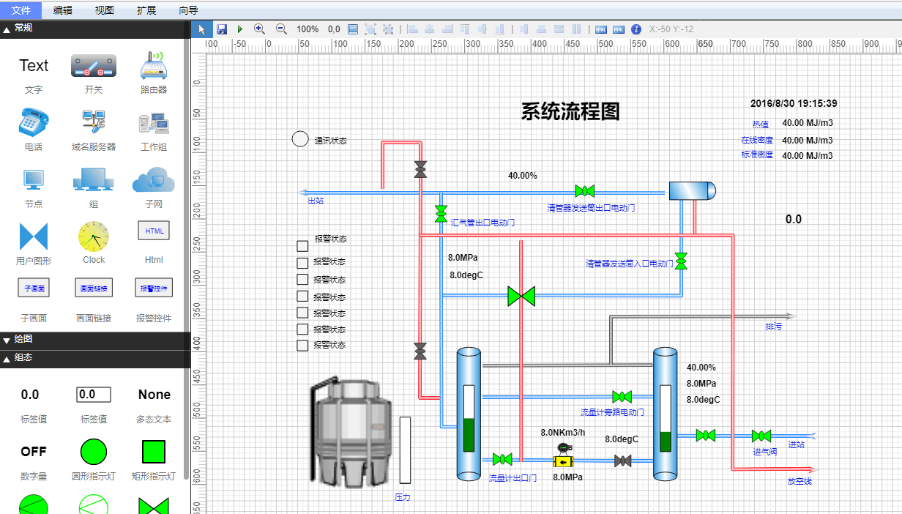This screenshot has width=902, height=514.
Task: Click the blue info icon in toolbar
Action: tap(636, 29)
